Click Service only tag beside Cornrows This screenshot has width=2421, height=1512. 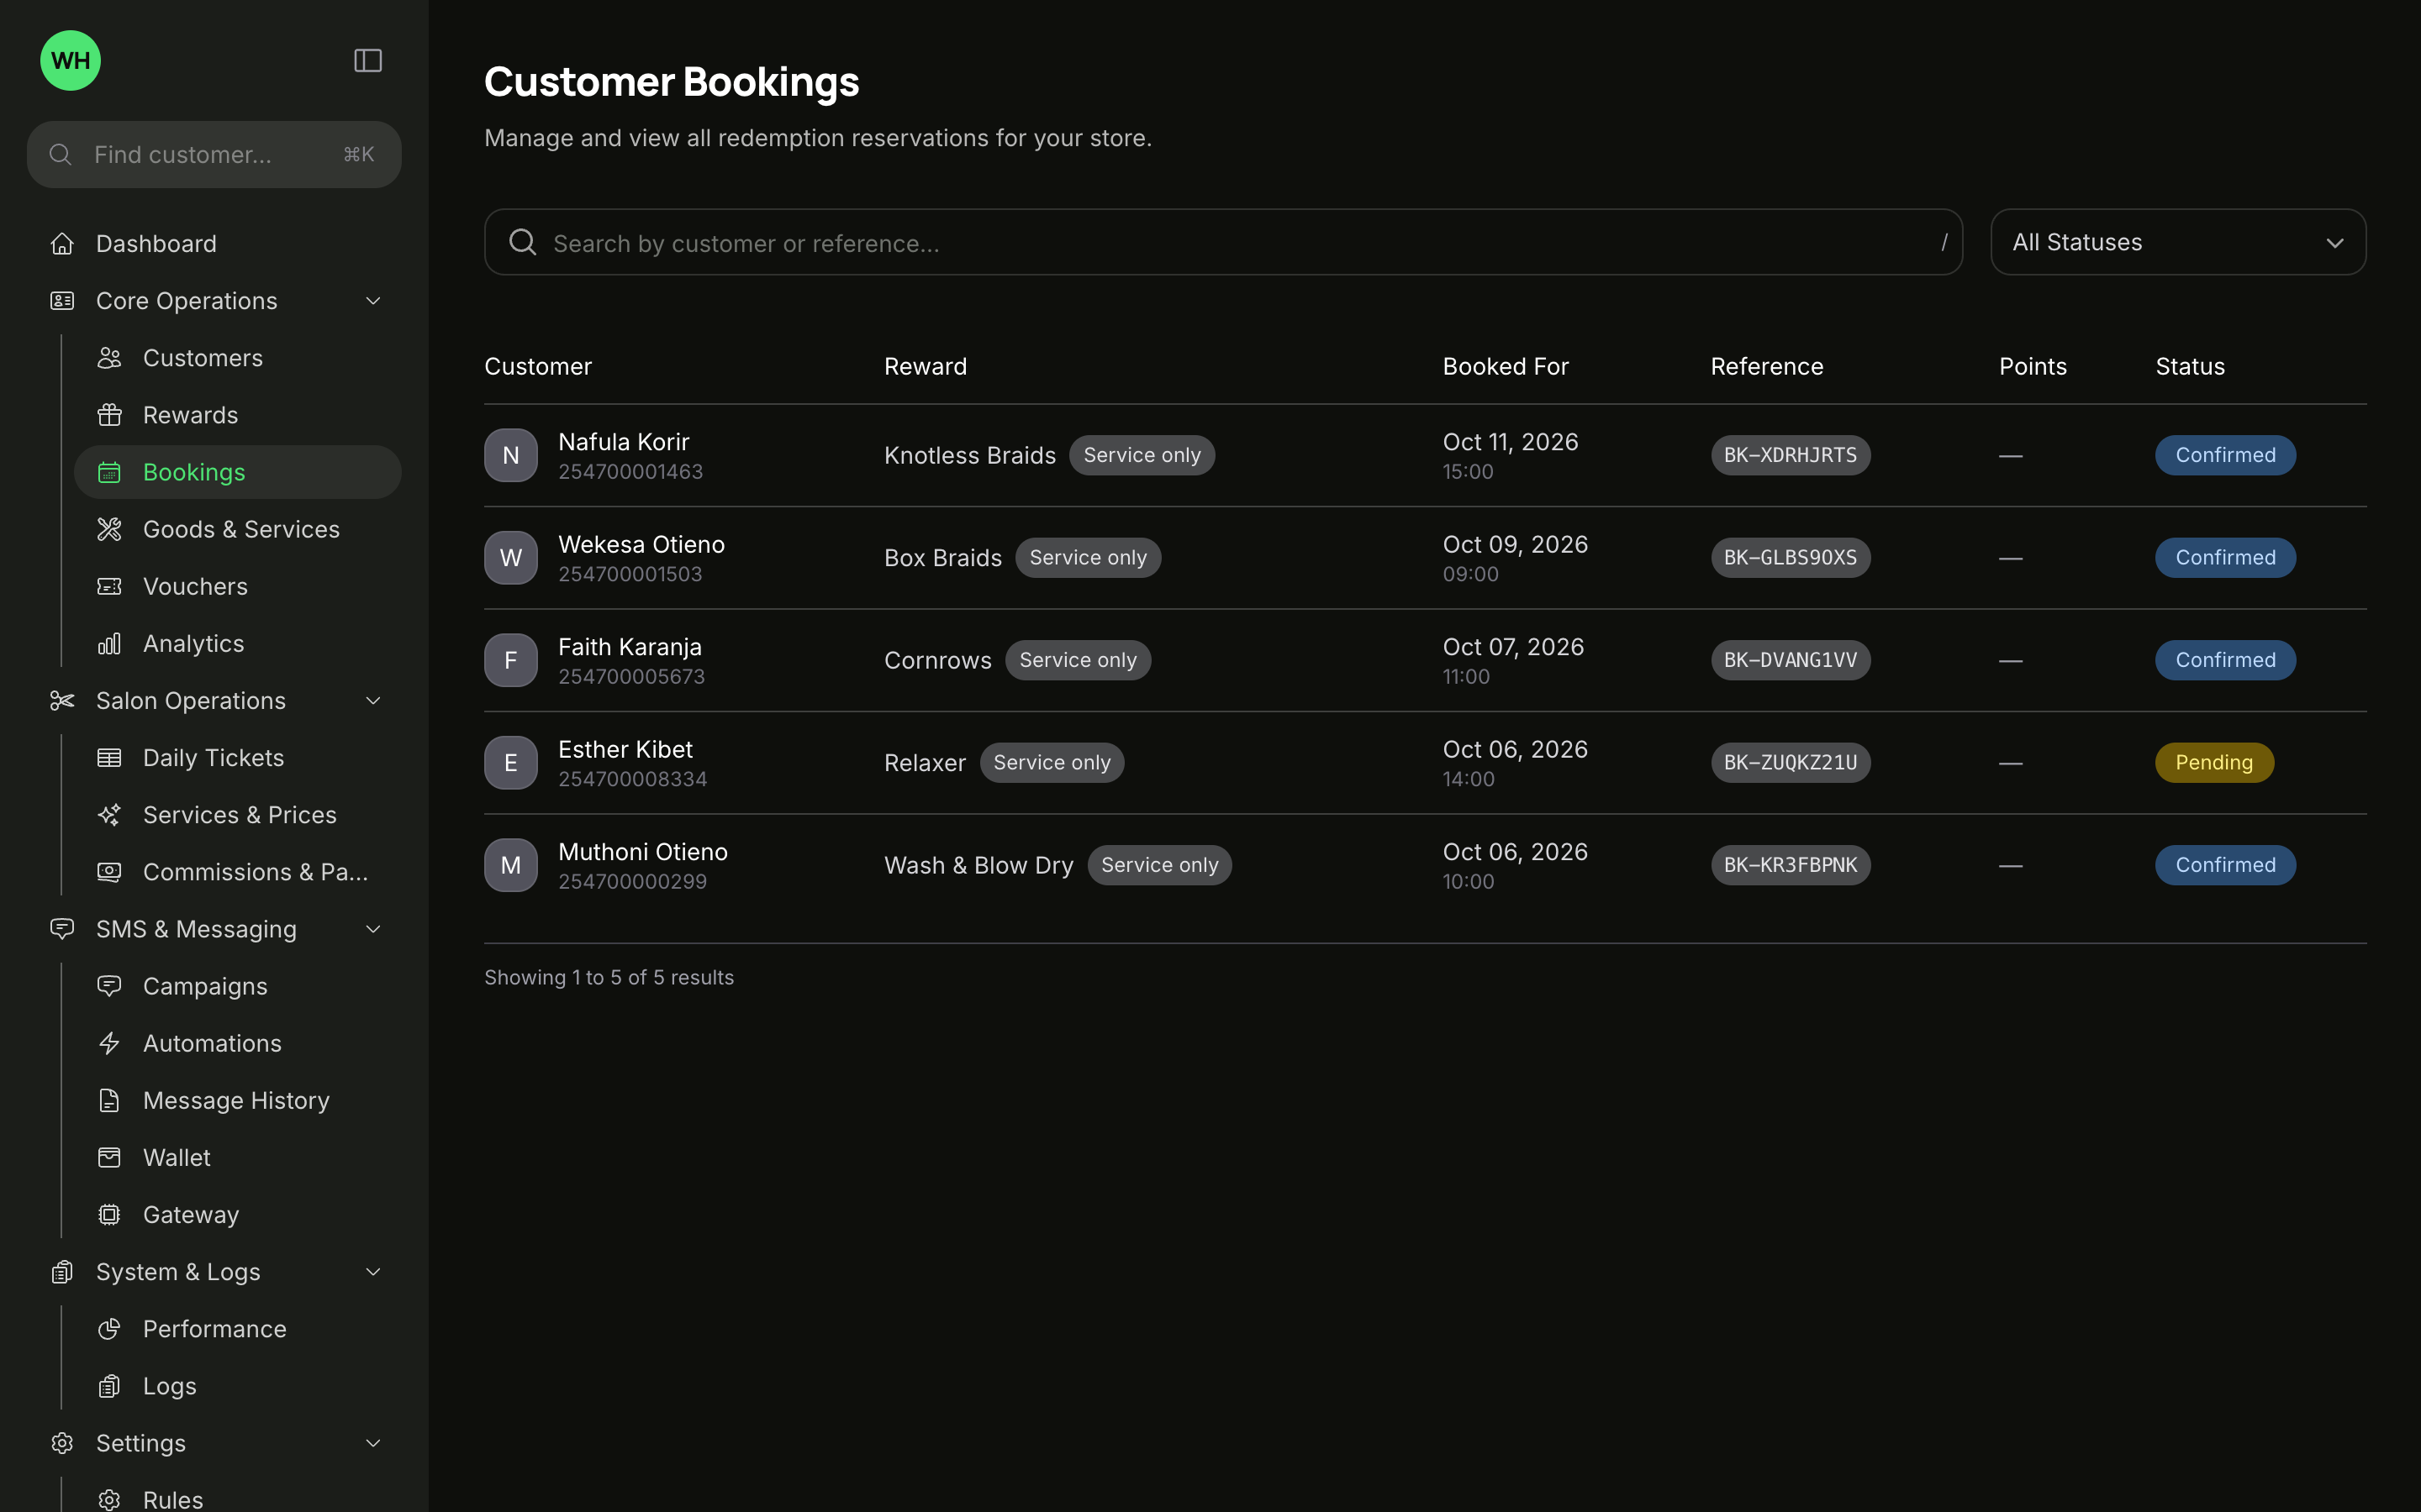coord(1078,660)
